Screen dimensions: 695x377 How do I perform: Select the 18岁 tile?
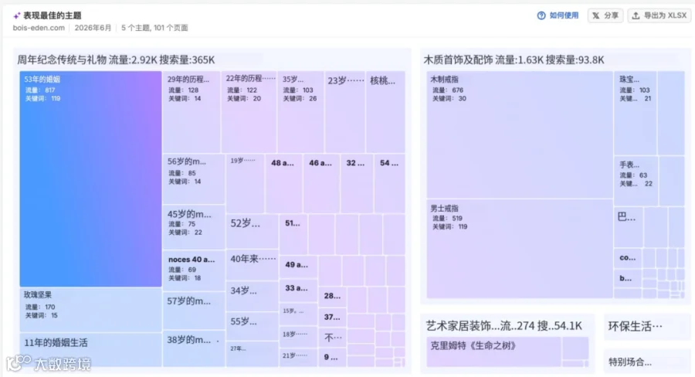click(x=298, y=337)
